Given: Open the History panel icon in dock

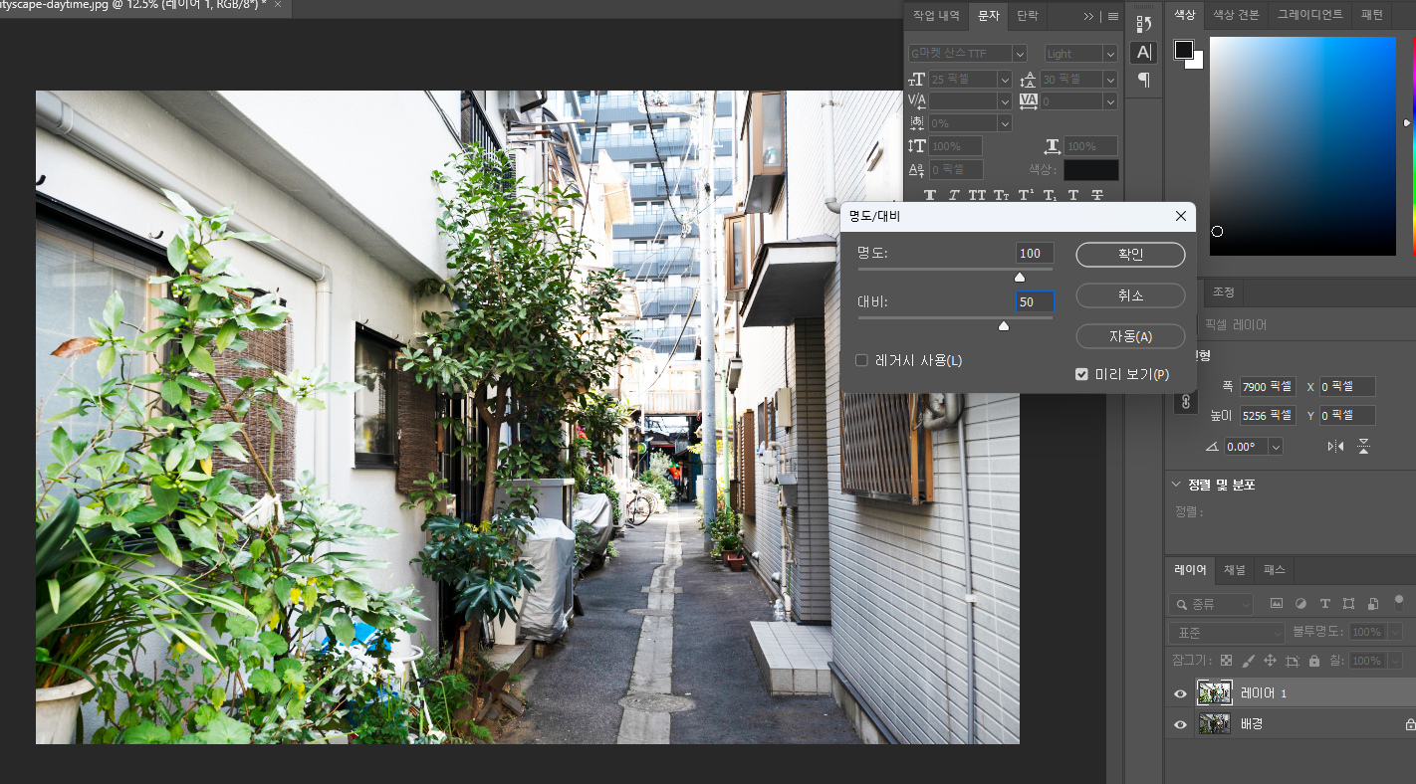Looking at the screenshot, I should [1144, 24].
